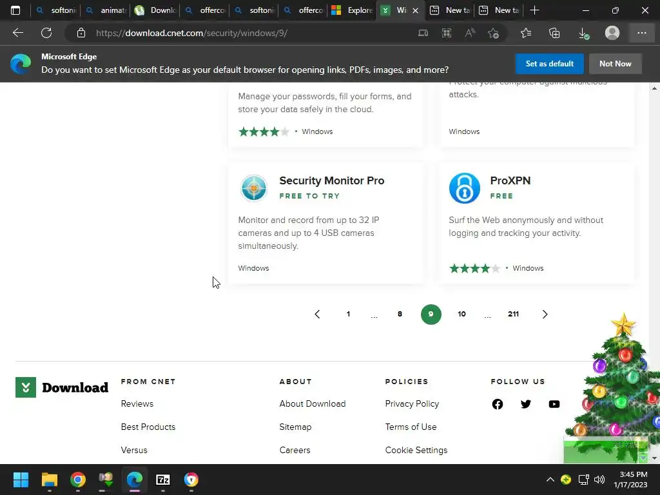Switch to the animat tab
660x495 pixels.
106,10
